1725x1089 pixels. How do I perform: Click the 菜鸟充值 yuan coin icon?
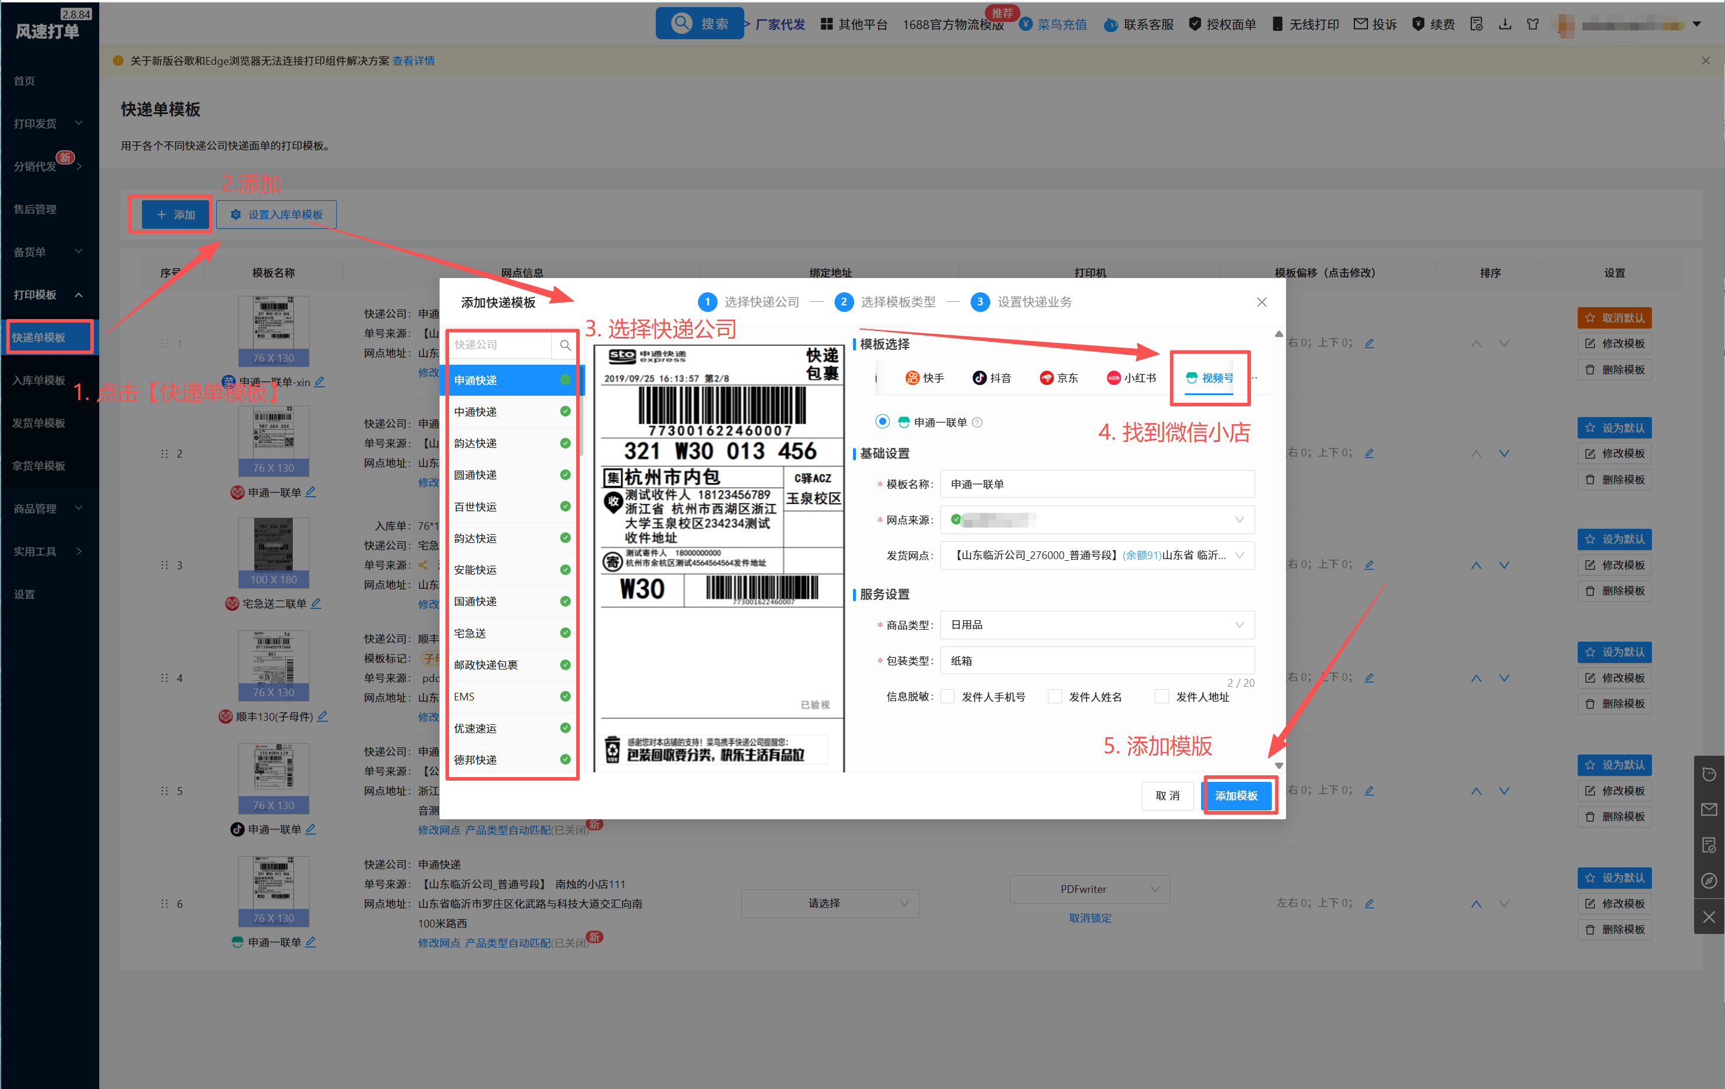[1026, 24]
